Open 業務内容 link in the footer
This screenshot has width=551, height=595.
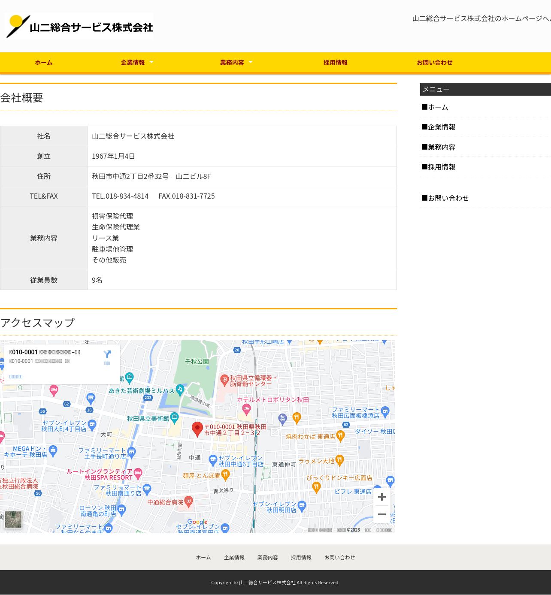click(x=267, y=558)
